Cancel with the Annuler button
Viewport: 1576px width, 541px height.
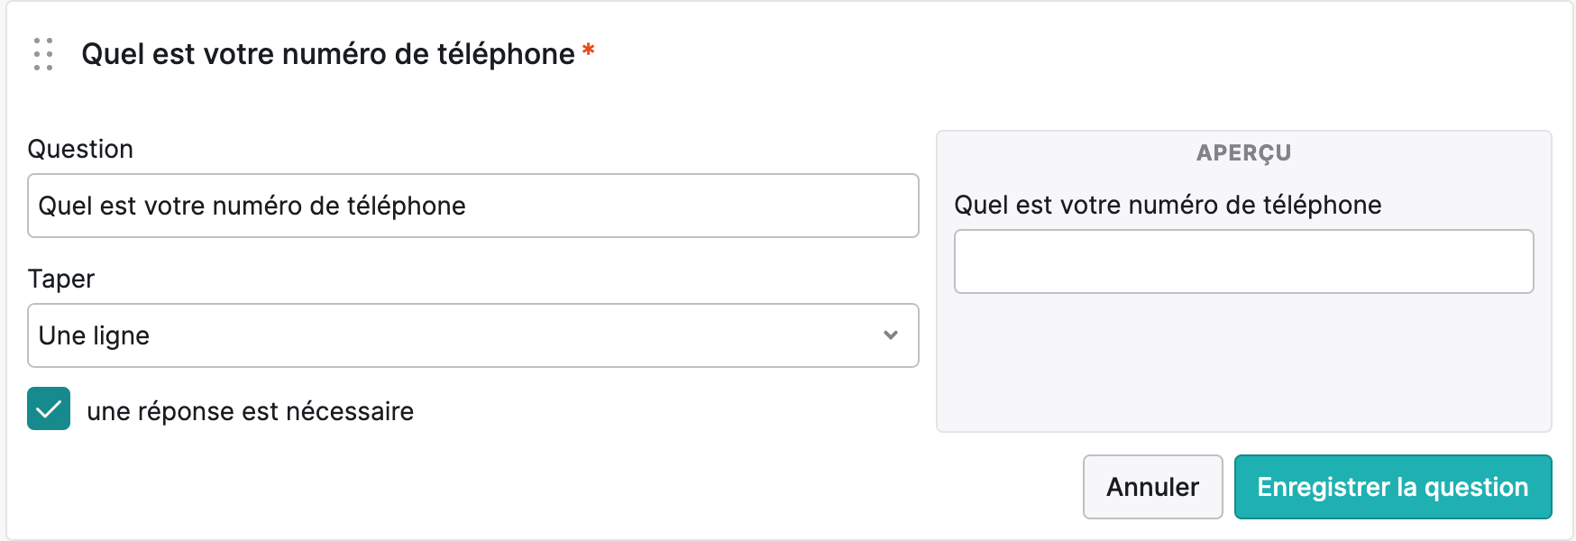pyautogui.click(x=1152, y=487)
